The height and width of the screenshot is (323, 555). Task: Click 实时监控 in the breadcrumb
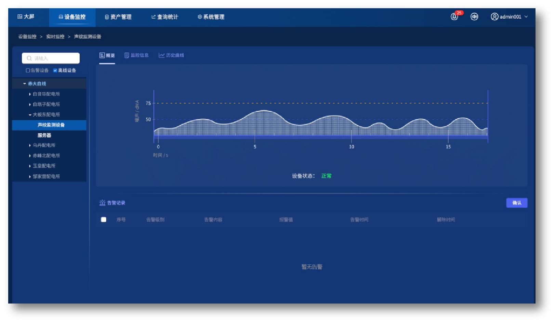pos(55,37)
